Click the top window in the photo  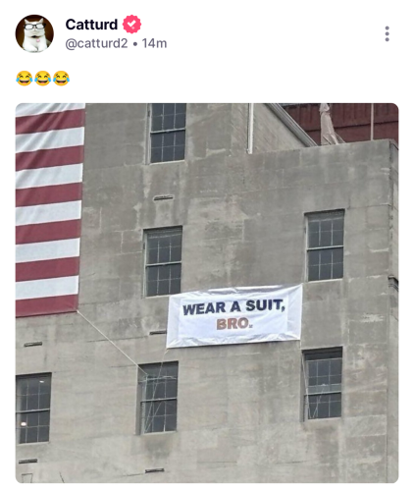(x=168, y=133)
